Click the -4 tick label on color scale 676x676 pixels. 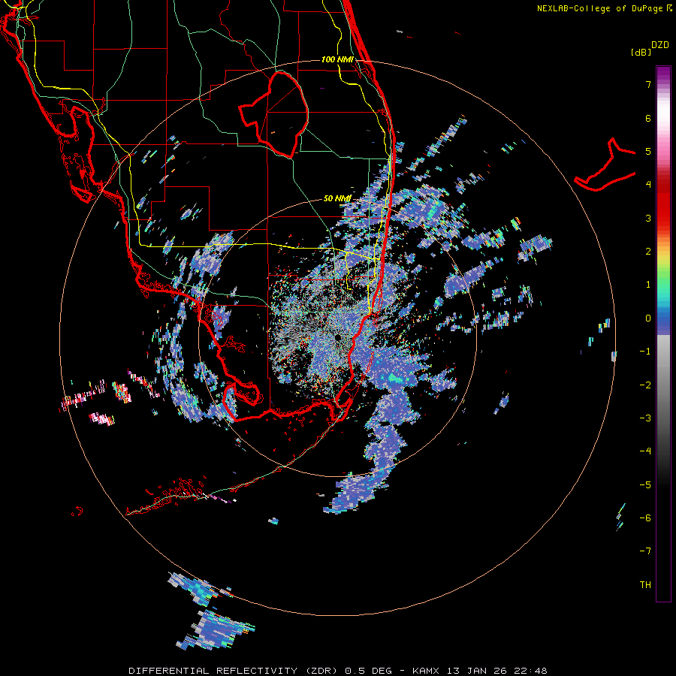coord(645,451)
